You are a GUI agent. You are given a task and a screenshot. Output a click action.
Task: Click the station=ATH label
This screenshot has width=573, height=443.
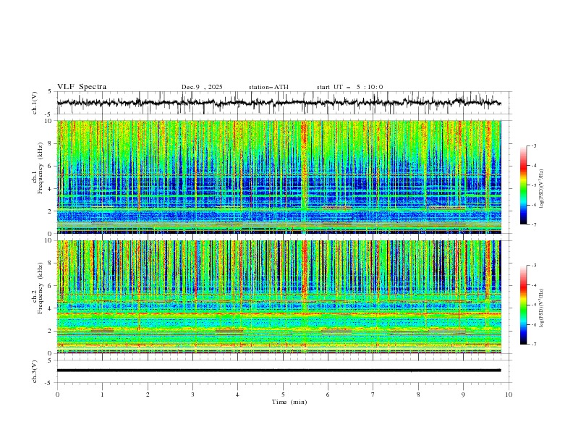pyautogui.click(x=268, y=87)
